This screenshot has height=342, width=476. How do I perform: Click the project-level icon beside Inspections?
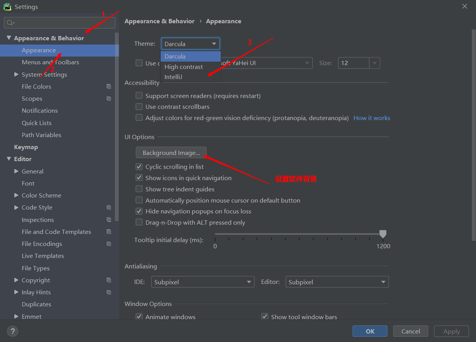click(109, 220)
